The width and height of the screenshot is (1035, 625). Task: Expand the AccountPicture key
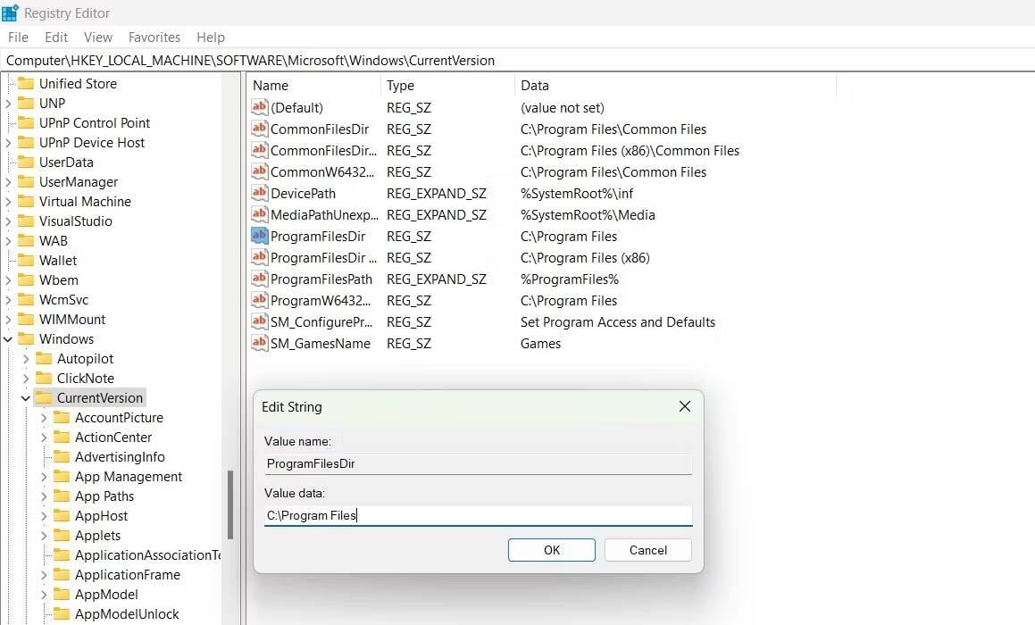[42, 417]
